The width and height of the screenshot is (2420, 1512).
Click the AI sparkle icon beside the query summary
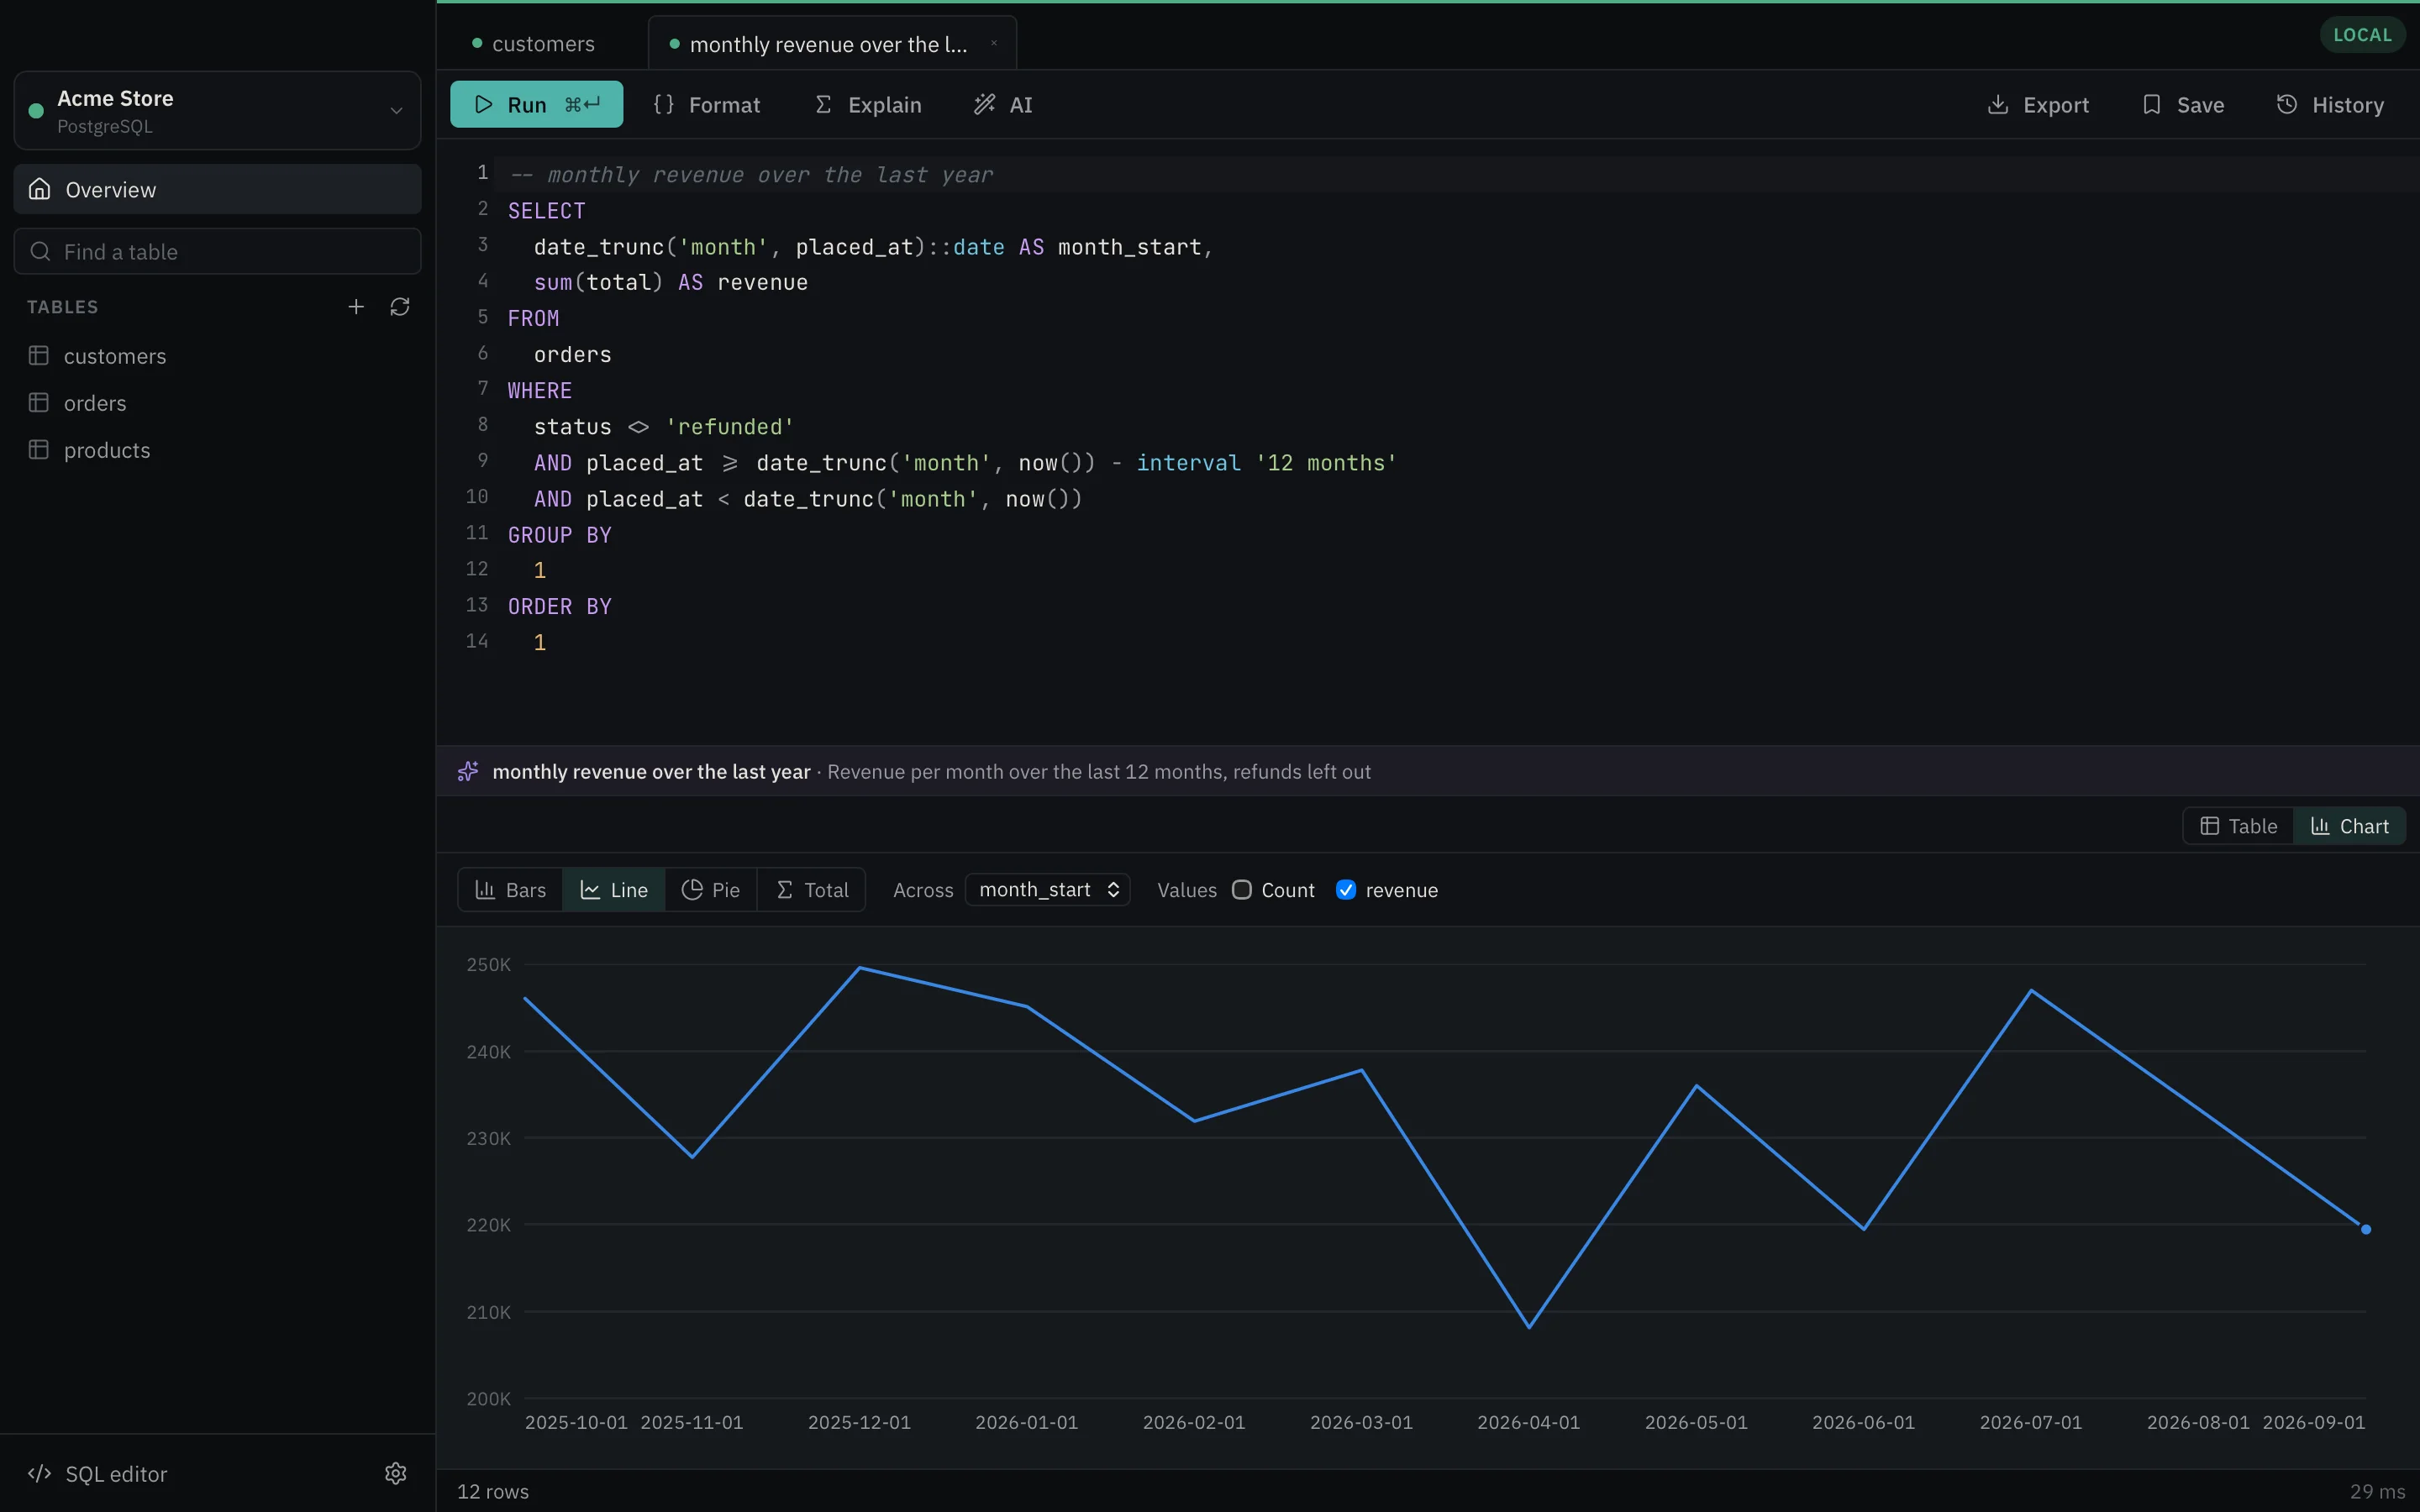coord(468,771)
